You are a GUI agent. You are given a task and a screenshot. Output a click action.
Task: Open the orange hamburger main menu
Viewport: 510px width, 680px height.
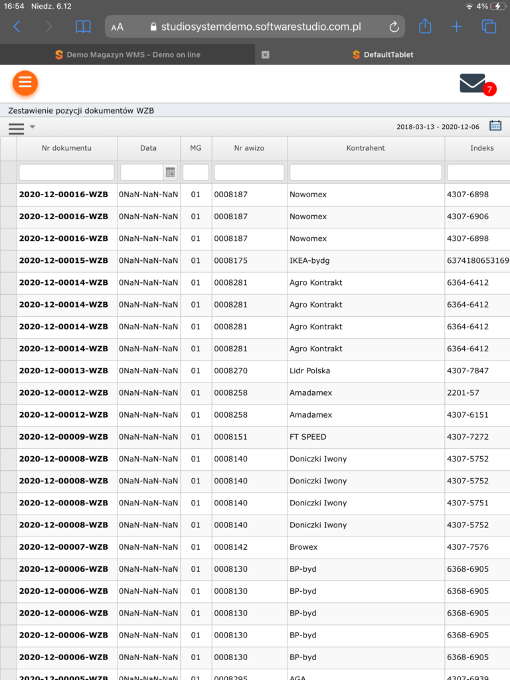click(x=25, y=83)
